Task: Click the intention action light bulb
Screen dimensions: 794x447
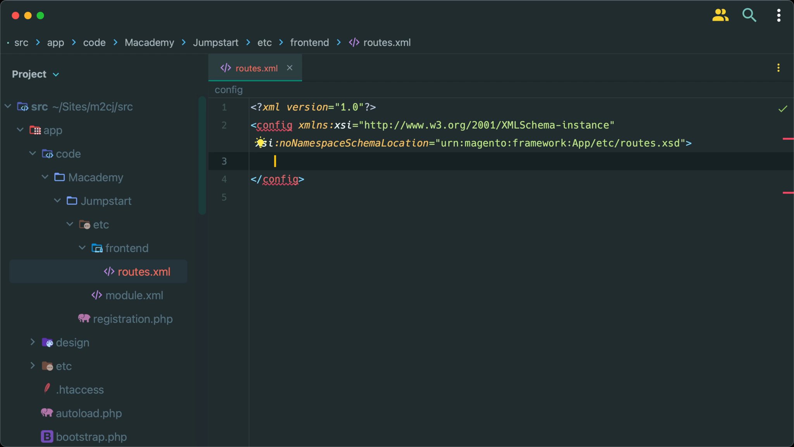Action: 260,143
